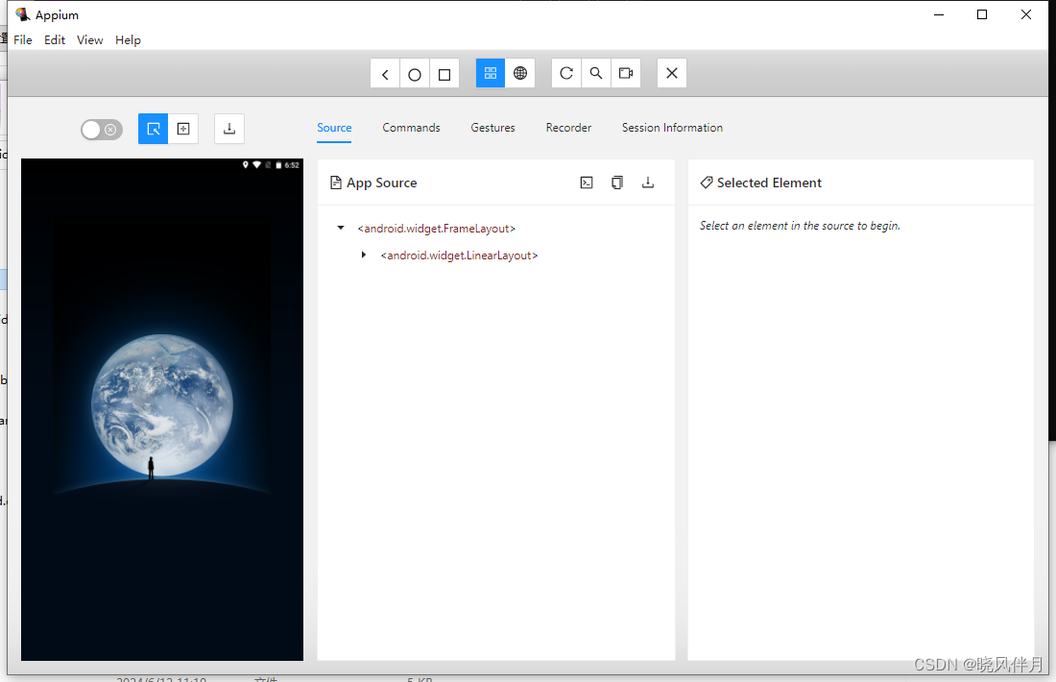Open the View menu
This screenshot has height=682, width=1056.
click(89, 39)
